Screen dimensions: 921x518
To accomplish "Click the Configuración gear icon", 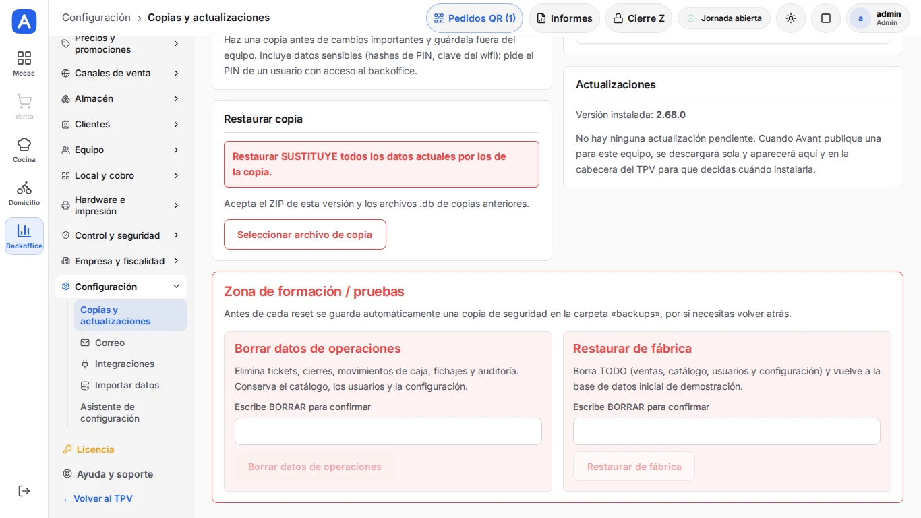I will (65, 287).
